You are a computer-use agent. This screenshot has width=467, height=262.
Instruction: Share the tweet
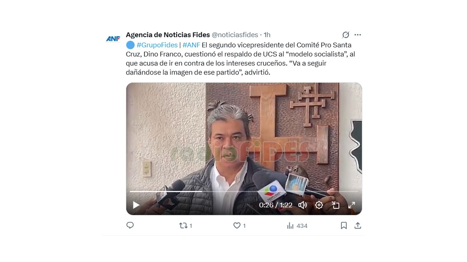[358, 226]
